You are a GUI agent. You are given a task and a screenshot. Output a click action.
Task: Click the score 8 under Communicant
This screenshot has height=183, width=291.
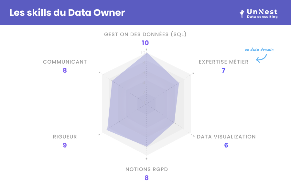point(65,70)
